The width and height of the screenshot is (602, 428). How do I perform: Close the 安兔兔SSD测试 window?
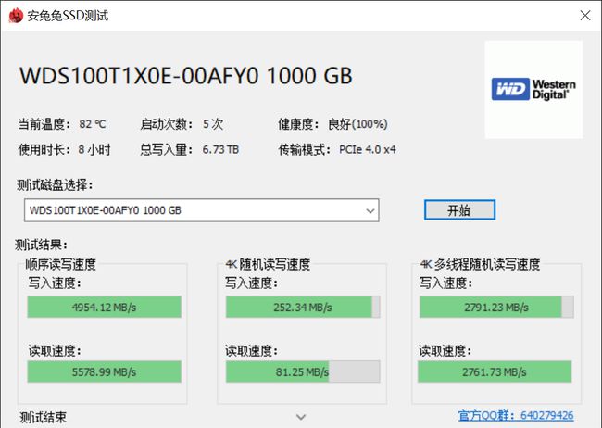585,16
